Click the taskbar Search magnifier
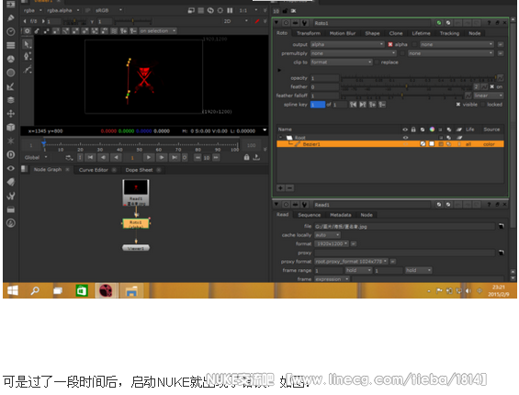519x395 pixels. (35, 290)
